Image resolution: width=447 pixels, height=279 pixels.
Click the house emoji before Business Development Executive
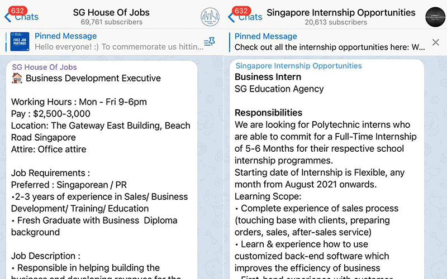[x=17, y=78]
